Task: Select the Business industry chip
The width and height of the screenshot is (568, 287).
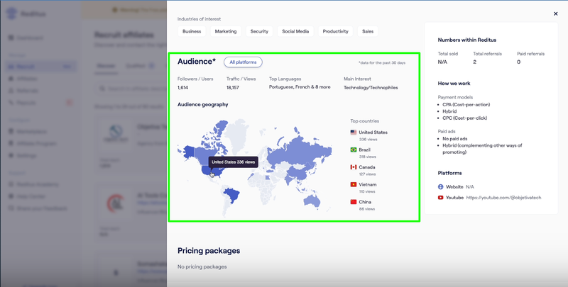Action: (192, 31)
